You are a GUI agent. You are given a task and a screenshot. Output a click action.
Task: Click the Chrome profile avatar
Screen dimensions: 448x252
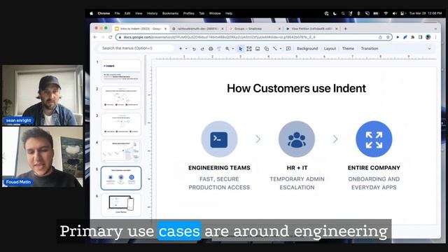(428, 37)
